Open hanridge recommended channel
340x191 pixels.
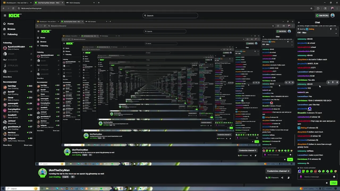point(18,87)
